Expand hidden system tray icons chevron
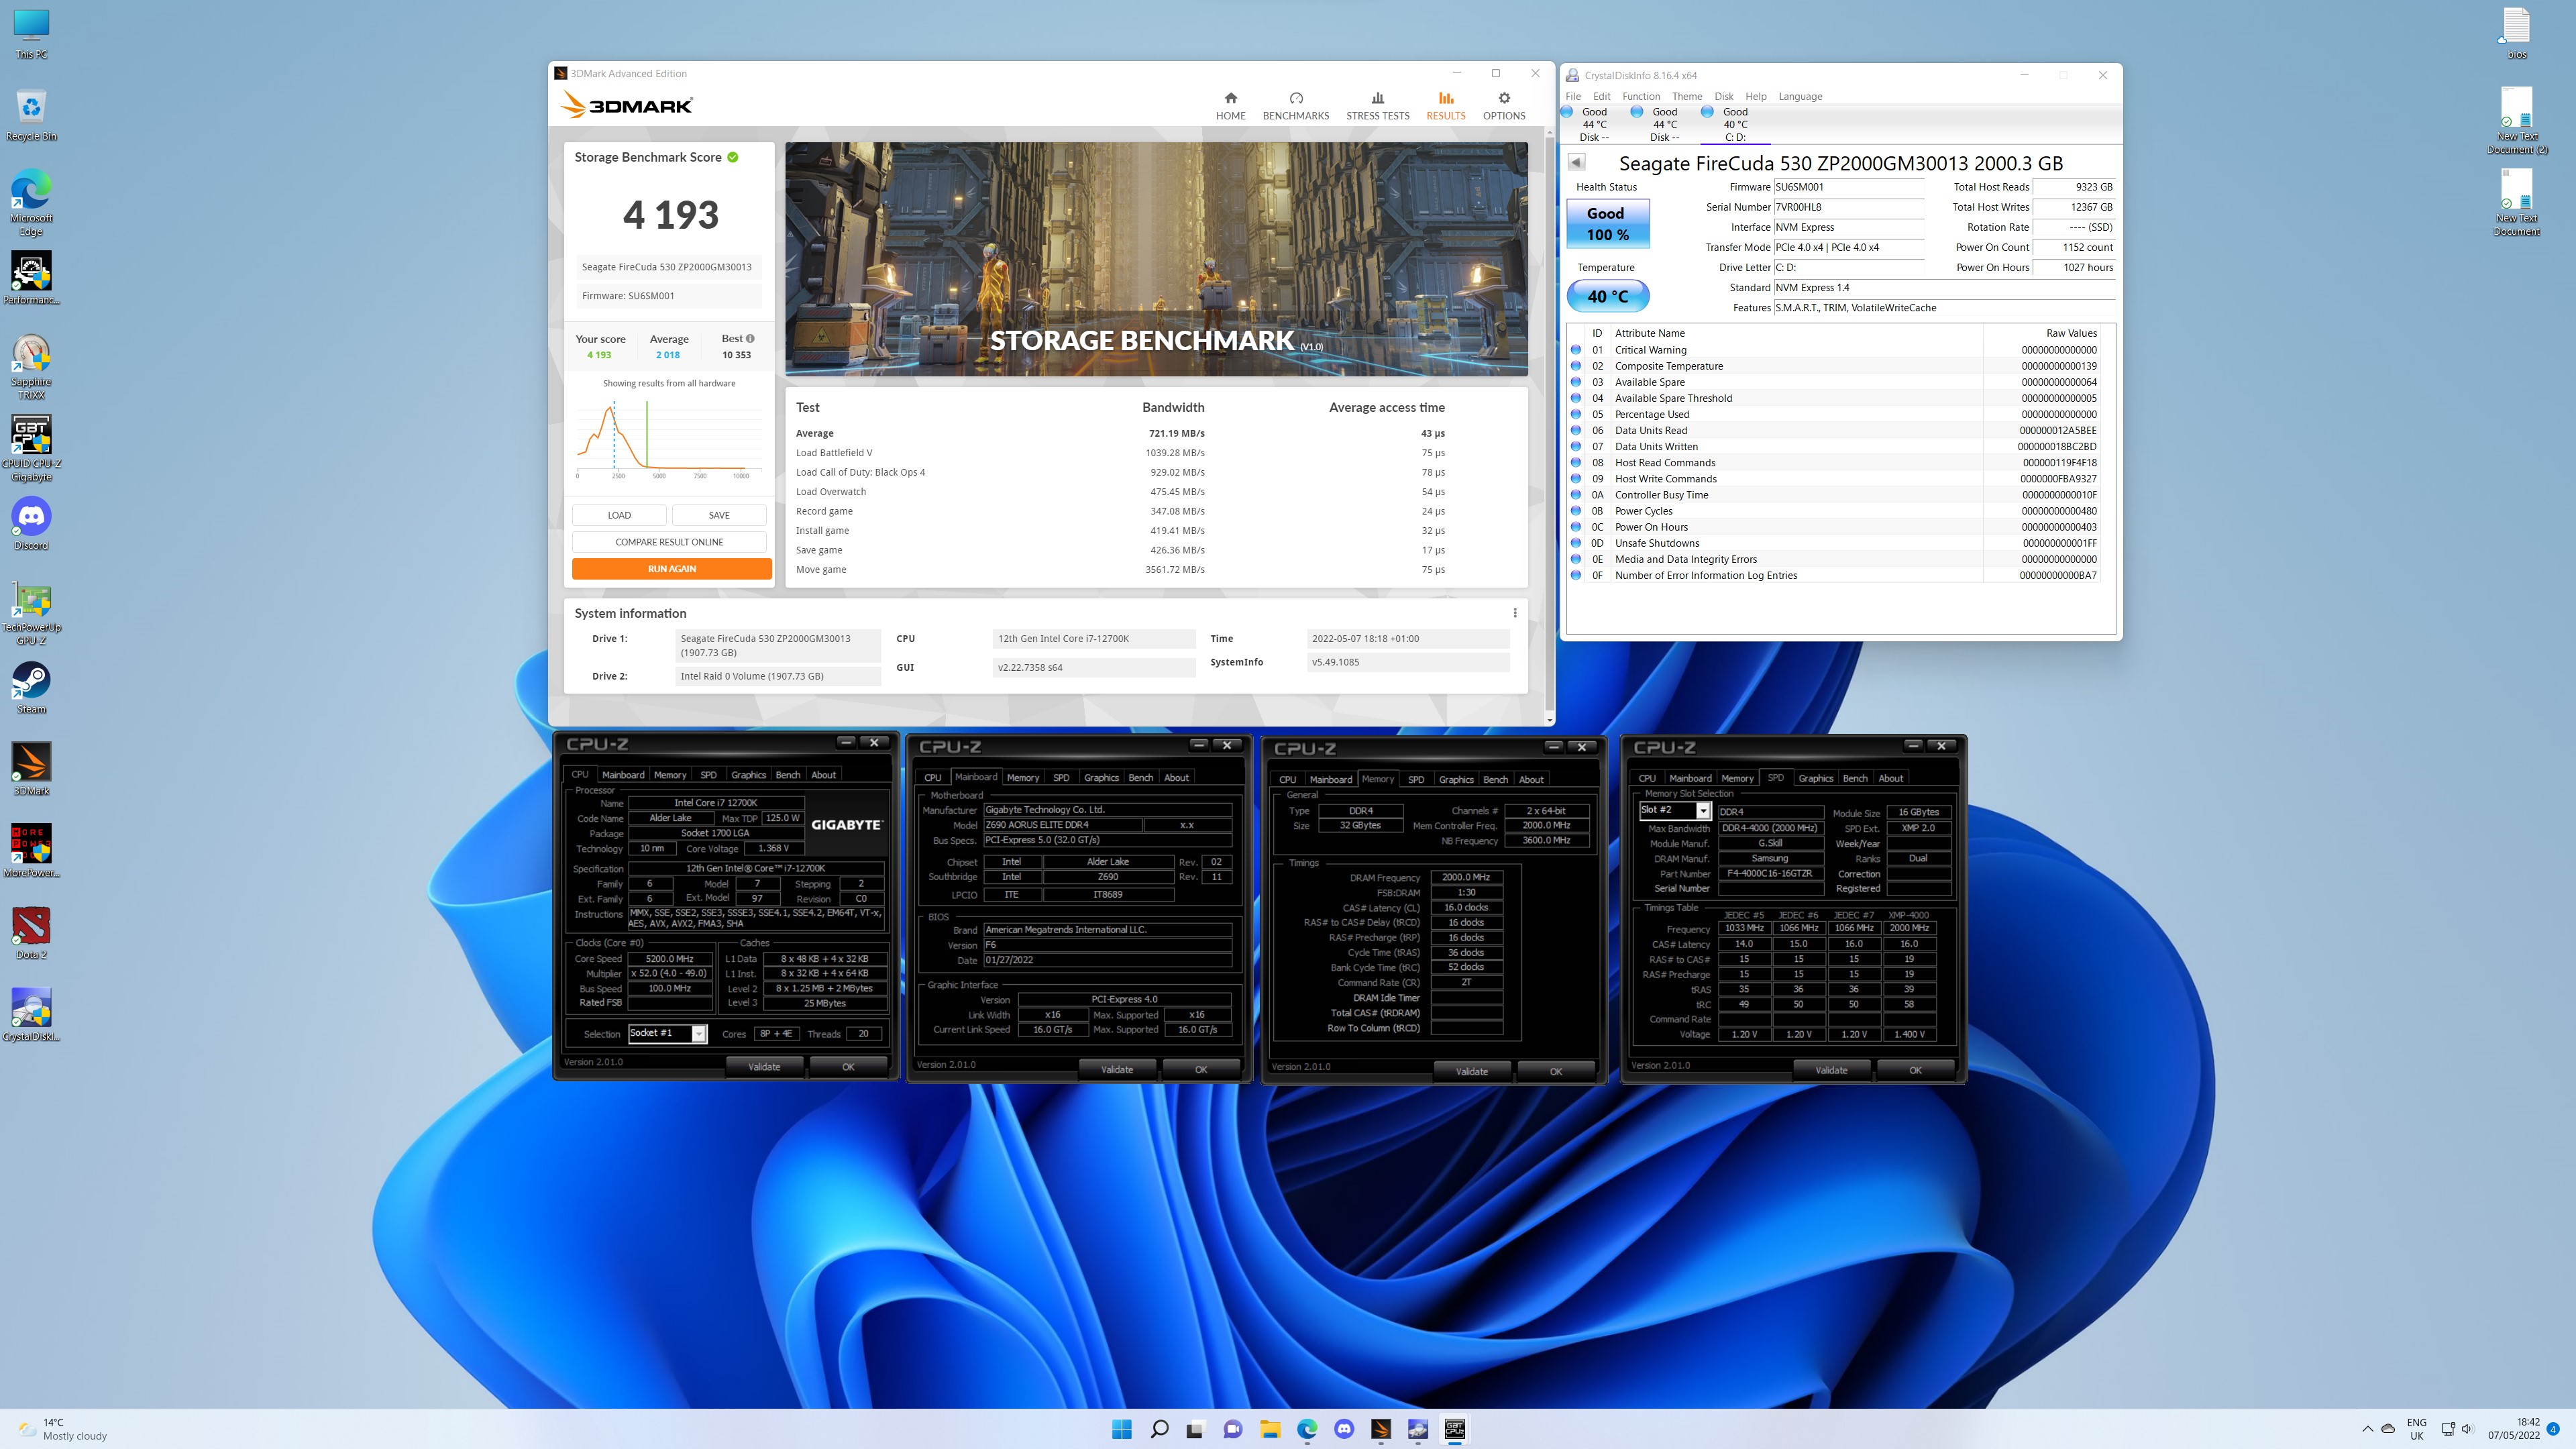The width and height of the screenshot is (2576, 1449). pyautogui.click(x=2367, y=1429)
